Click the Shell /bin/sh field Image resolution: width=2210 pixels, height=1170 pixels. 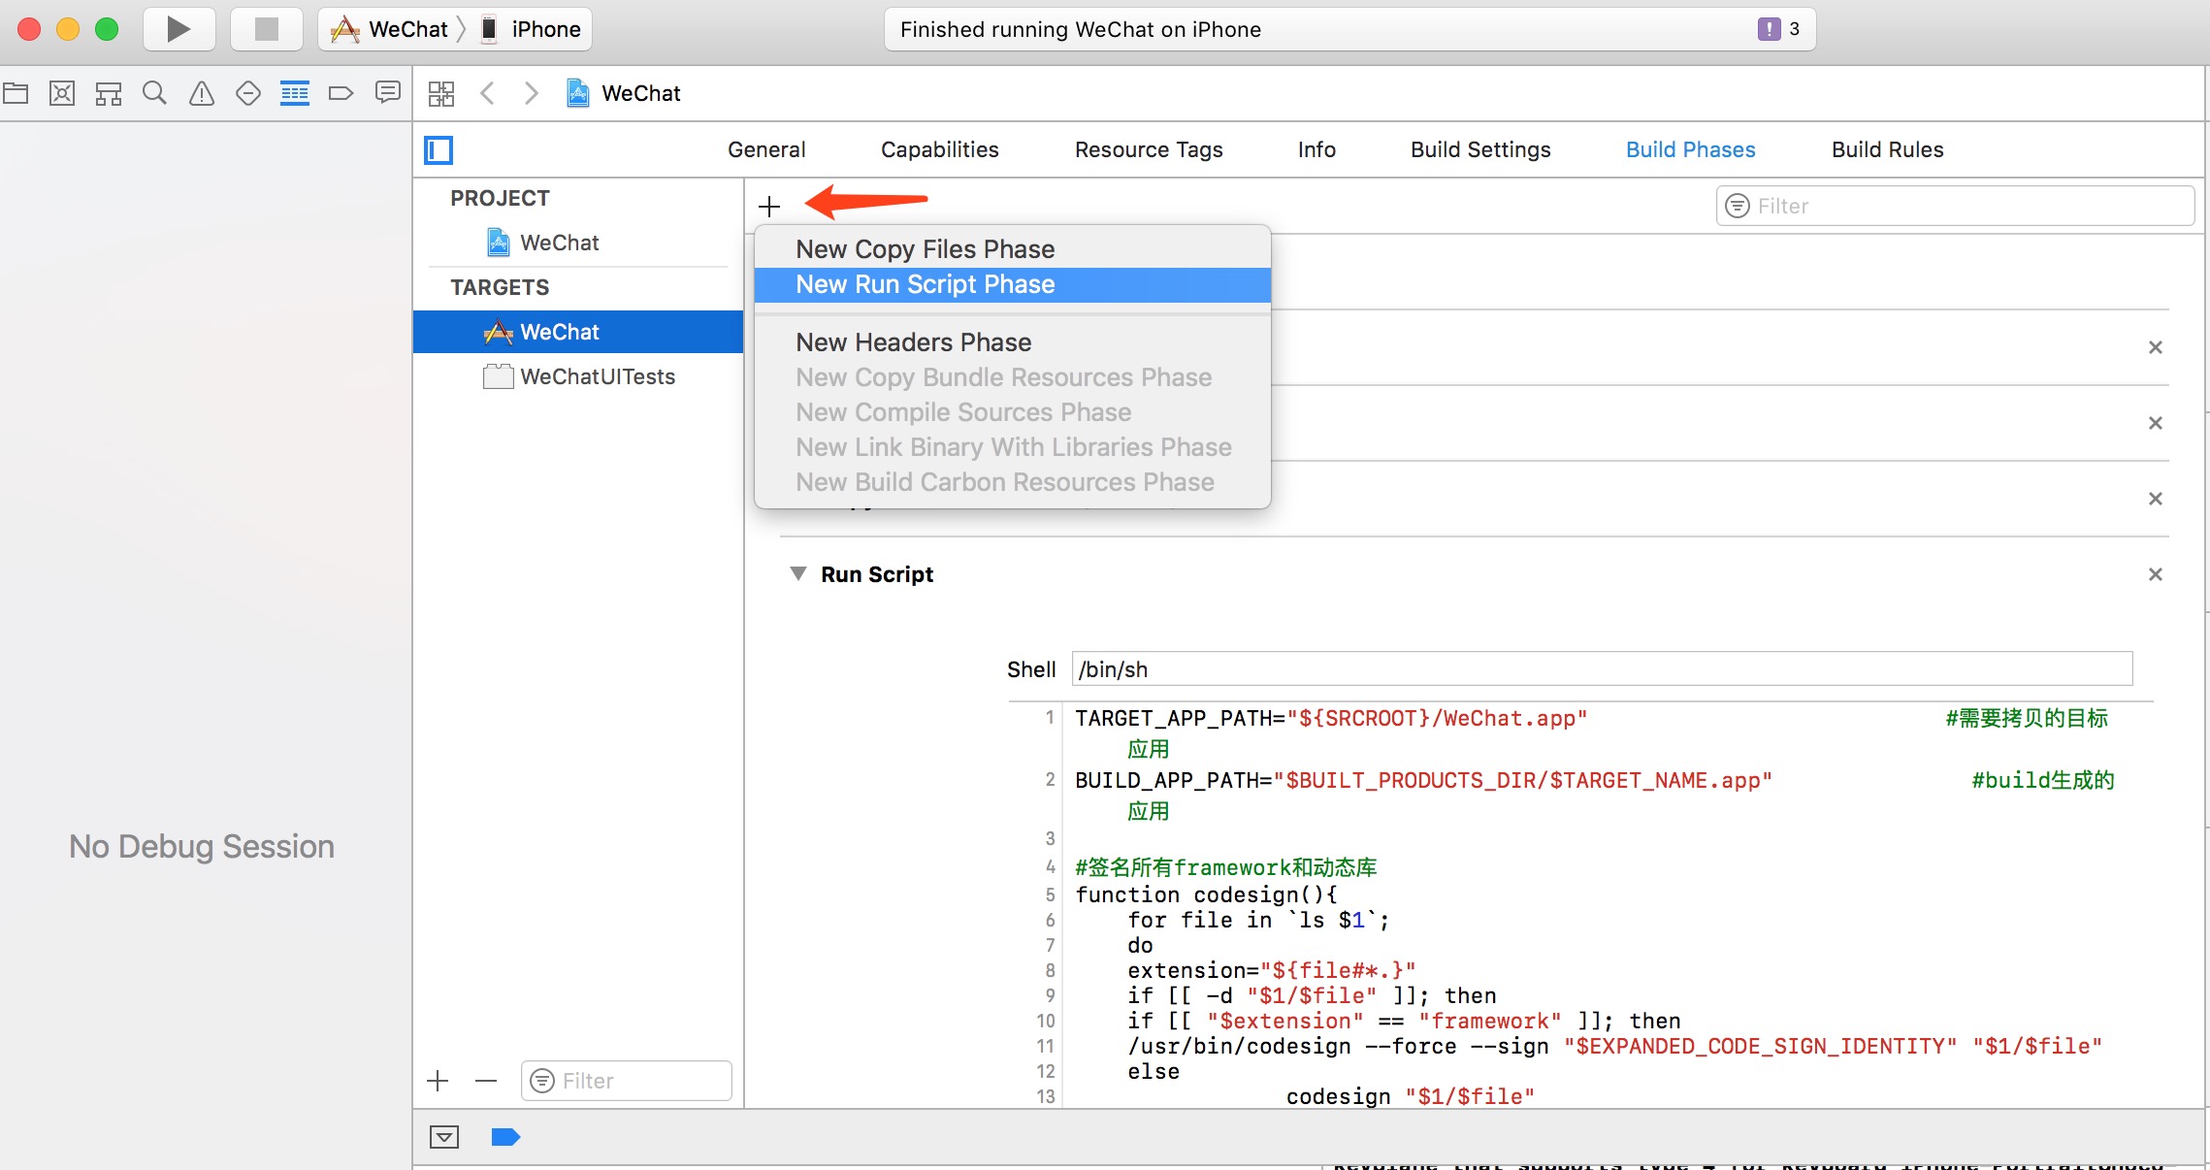[x=1602, y=669]
